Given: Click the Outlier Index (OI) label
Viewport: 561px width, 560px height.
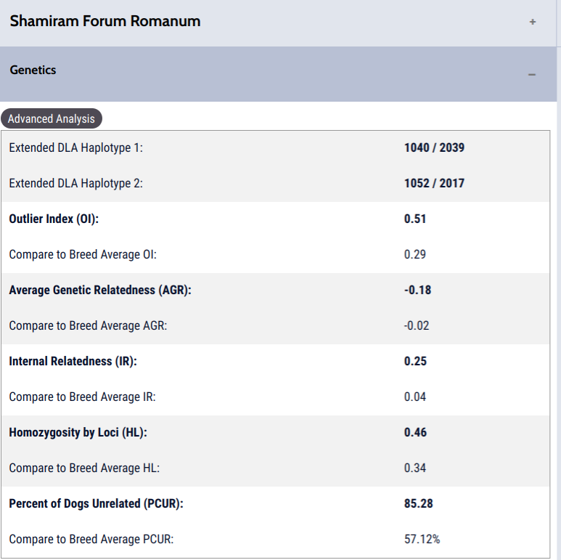Looking at the screenshot, I should (54, 219).
